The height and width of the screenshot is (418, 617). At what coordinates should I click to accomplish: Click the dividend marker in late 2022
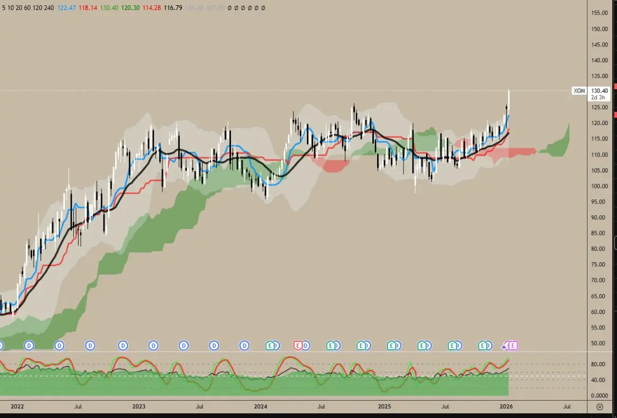coord(123,346)
